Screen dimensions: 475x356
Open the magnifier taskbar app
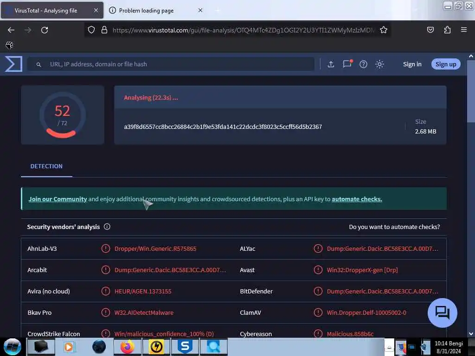(x=214, y=347)
